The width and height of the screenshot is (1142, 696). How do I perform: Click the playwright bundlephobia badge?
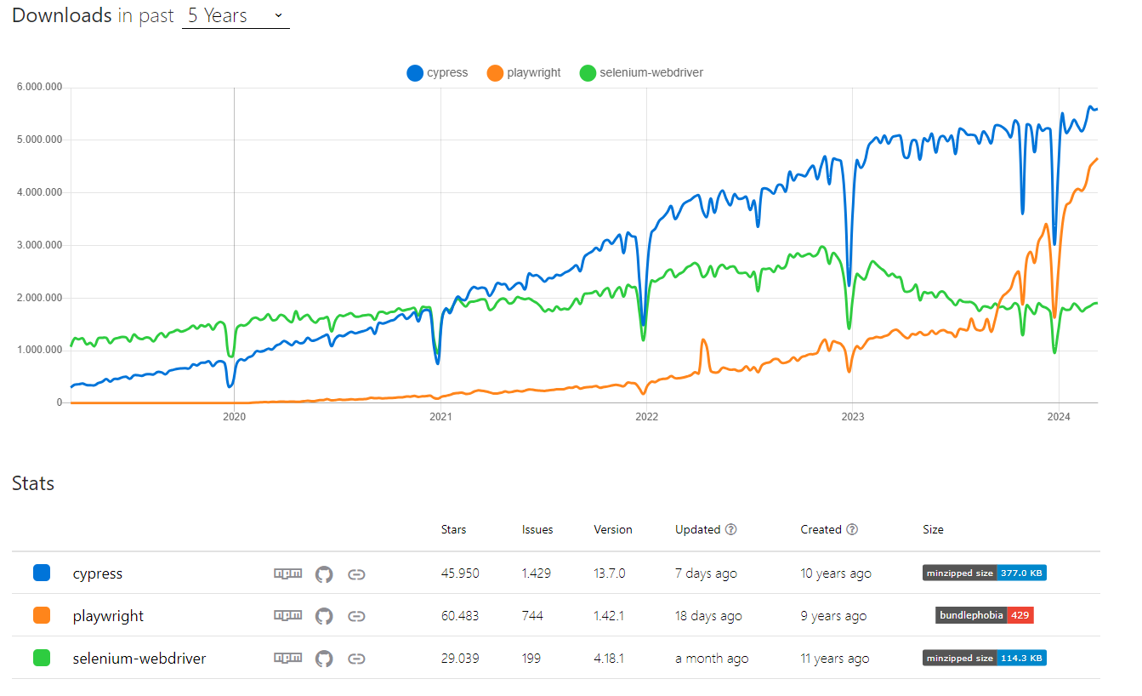[985, 615]
